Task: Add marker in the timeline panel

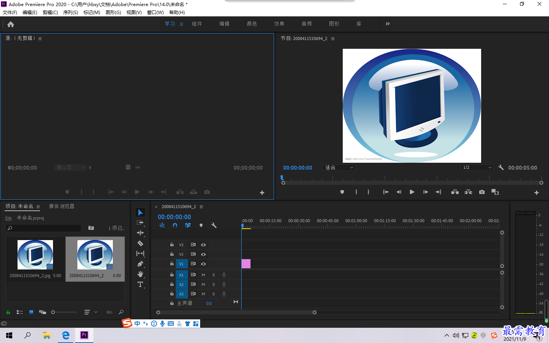Action: [201, 225]
